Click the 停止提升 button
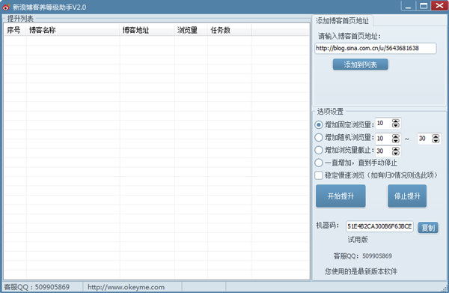The height and width of the screenshot is (293, 449). coord(407,196)
